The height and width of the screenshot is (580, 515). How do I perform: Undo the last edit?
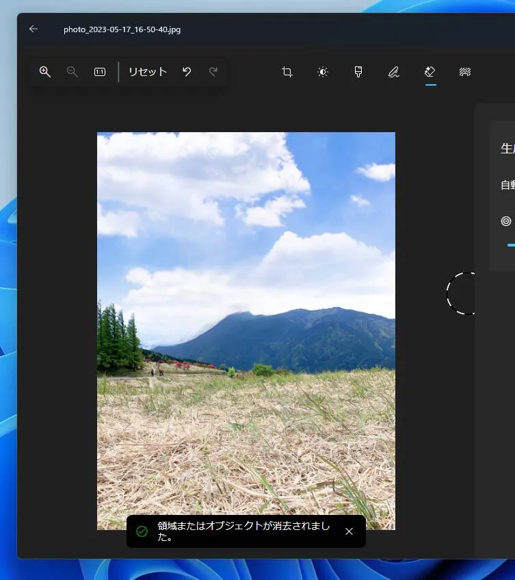[x=187, y=71]
